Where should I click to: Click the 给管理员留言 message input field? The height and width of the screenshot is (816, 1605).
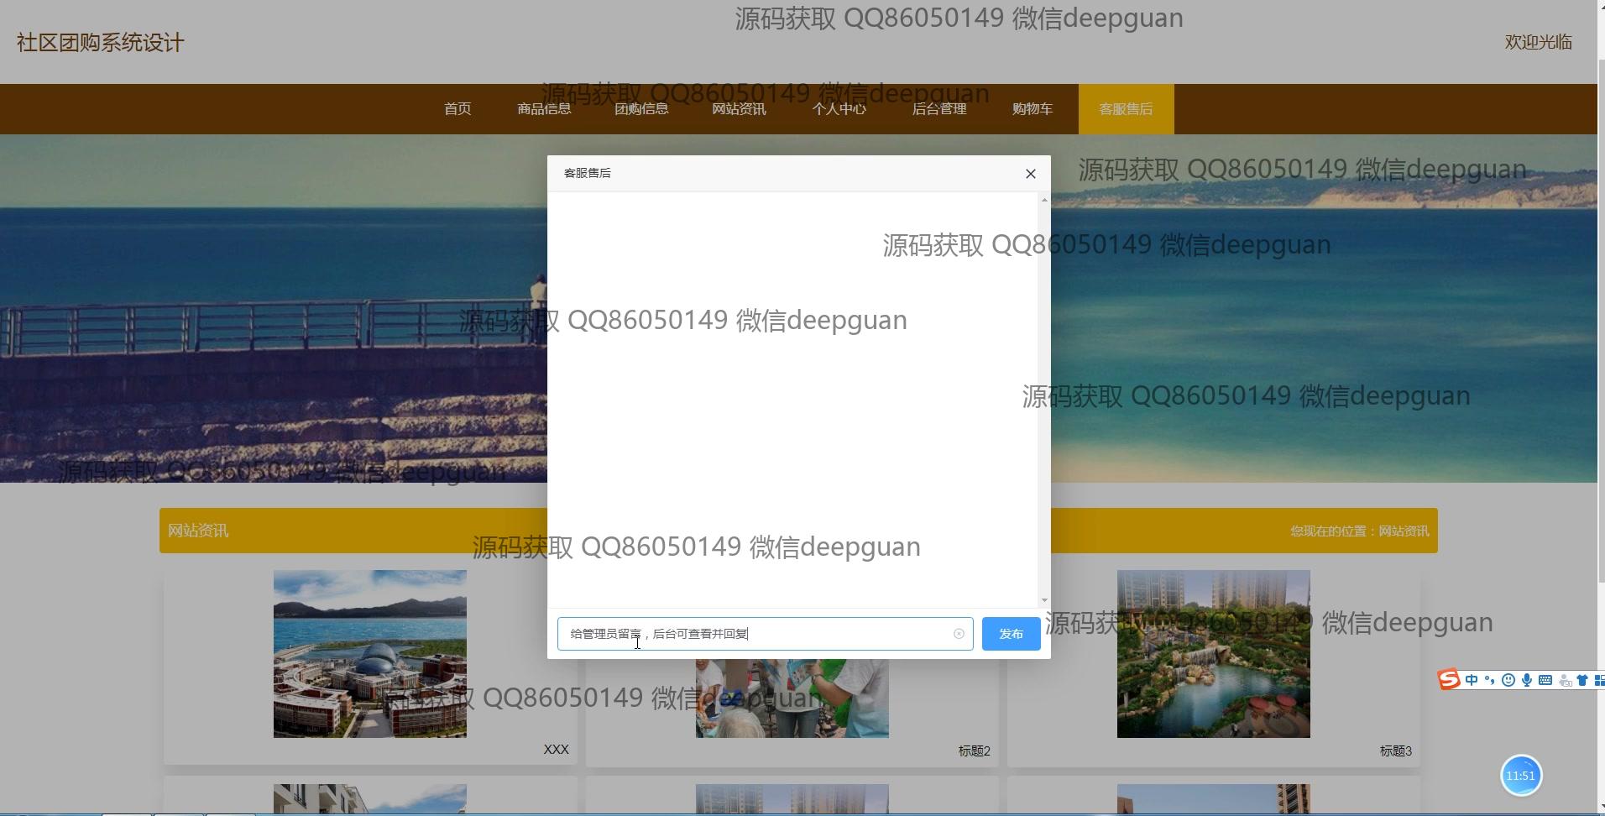pos(755,634)
